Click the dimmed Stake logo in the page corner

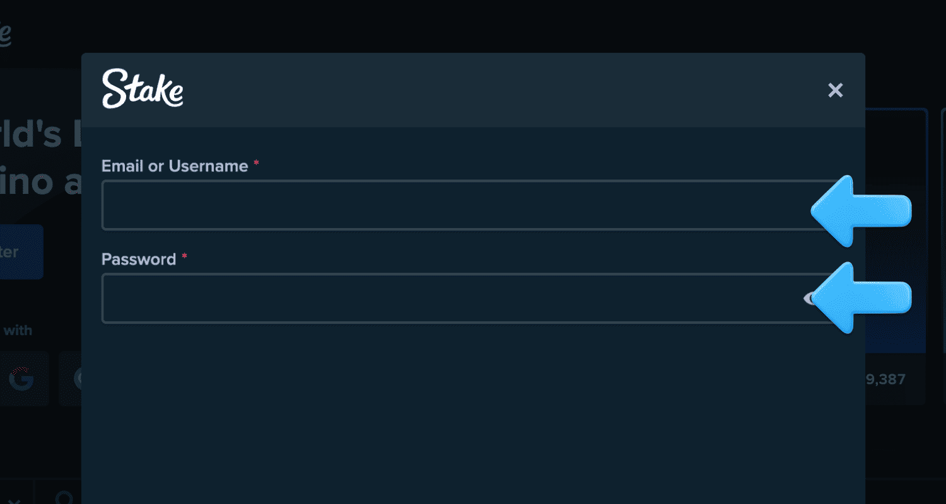(x=5, y=35)
